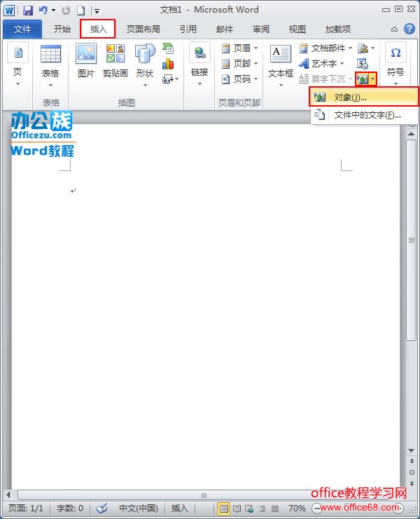Open the 审阅 tab

pyautogui.click(x=261, y=29)
